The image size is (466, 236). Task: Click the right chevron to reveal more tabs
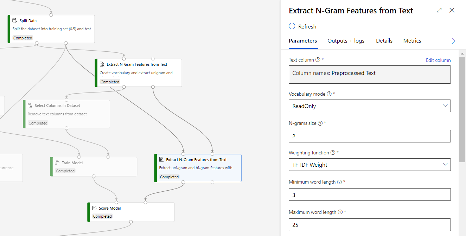[x=453, y=41]
